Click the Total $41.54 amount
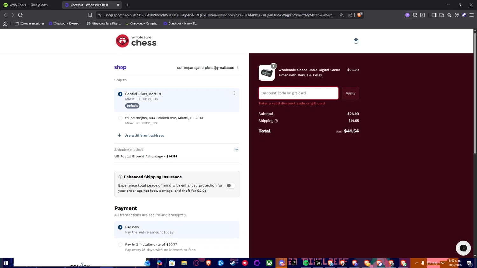The width and height of the screenshot is (477, 268). tap(351, 131)
